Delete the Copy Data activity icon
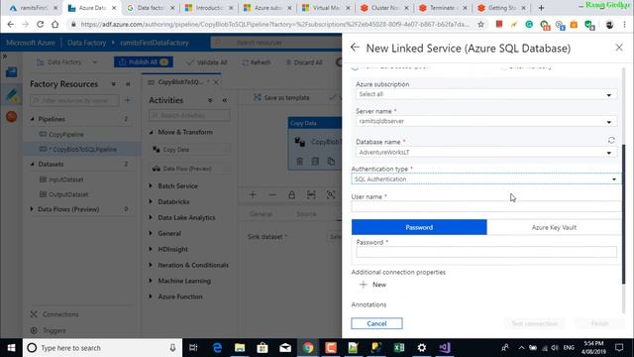This screenshot has width=634, height=357. (x=299, y=162)
